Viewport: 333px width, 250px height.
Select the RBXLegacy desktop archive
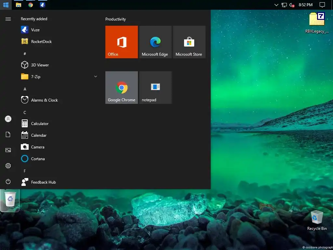[317, 23]
